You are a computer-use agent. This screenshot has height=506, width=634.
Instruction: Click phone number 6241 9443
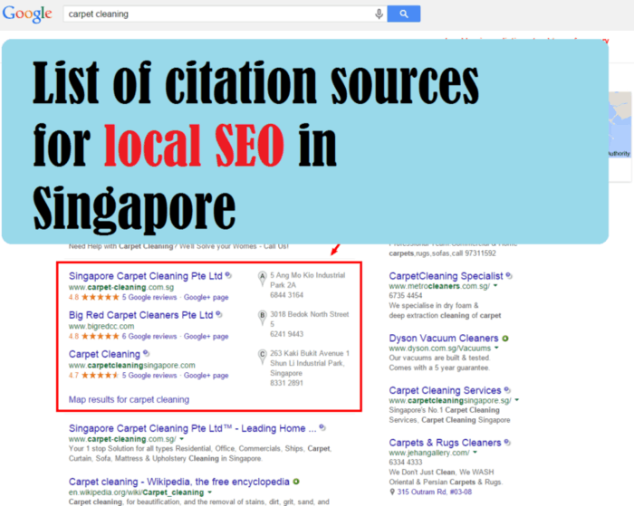(x=287, y=334)
